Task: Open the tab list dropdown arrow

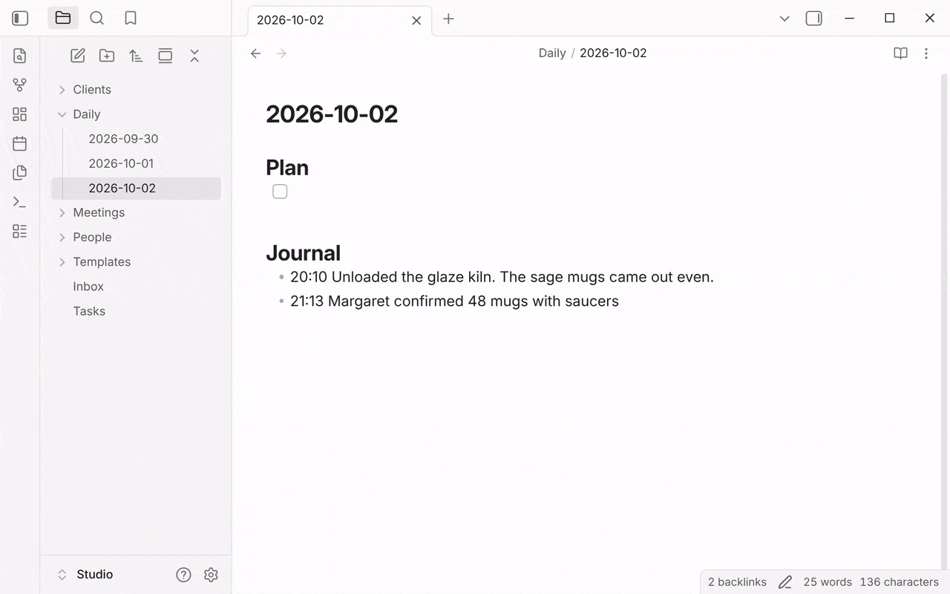Action: pos(784,19)
